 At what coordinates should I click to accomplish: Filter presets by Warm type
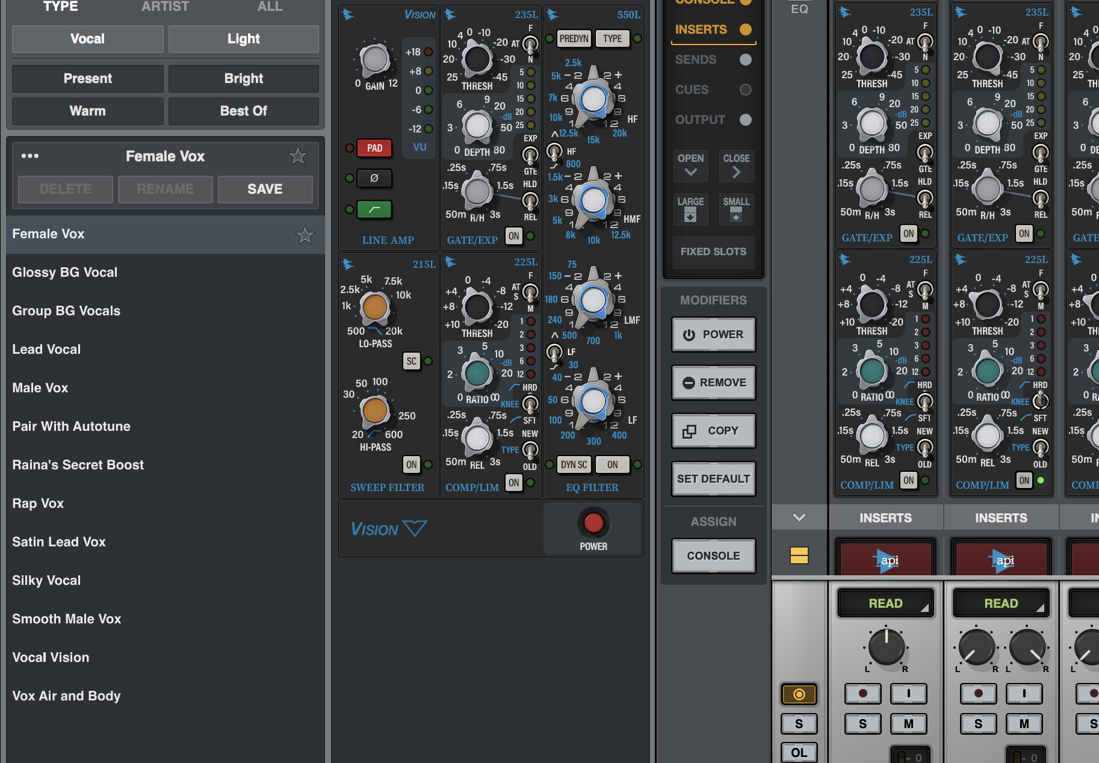87,111
